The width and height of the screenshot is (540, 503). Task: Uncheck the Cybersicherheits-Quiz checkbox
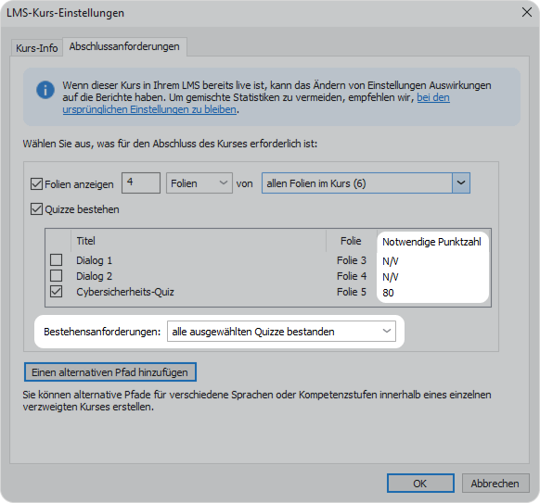click(57, 292)
